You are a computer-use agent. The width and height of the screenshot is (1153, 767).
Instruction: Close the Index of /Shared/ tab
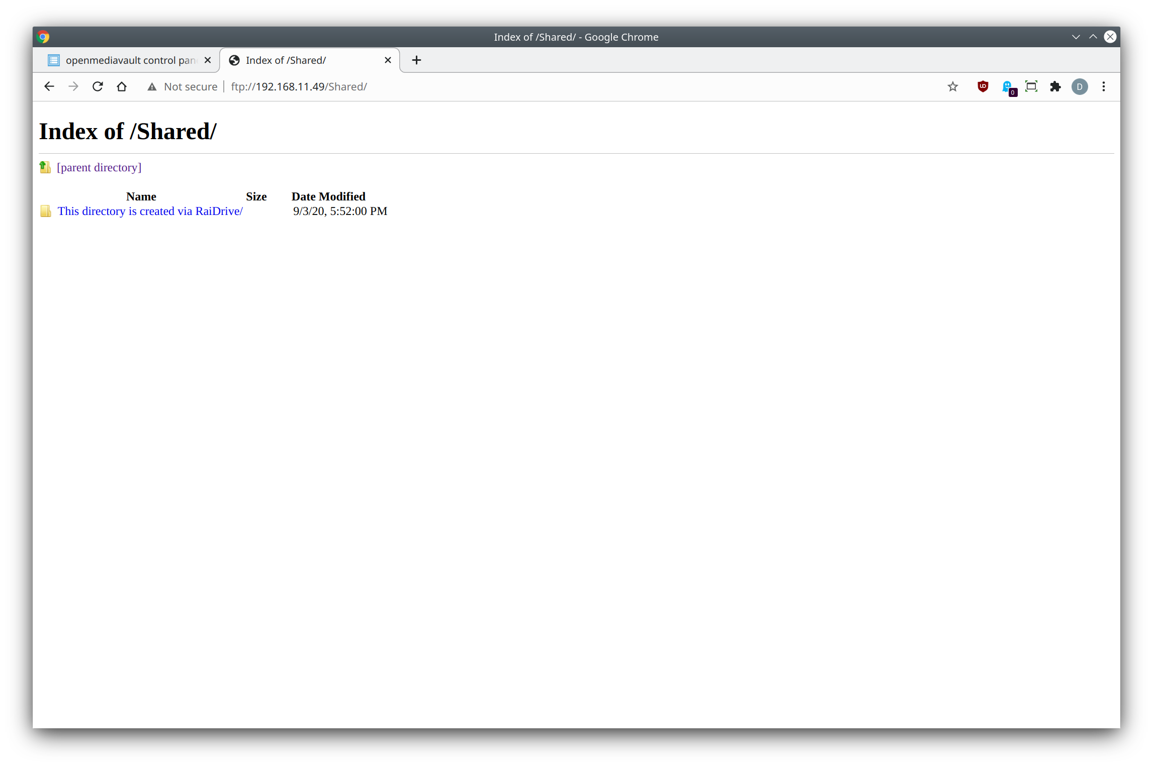click(x=388, y=60)
